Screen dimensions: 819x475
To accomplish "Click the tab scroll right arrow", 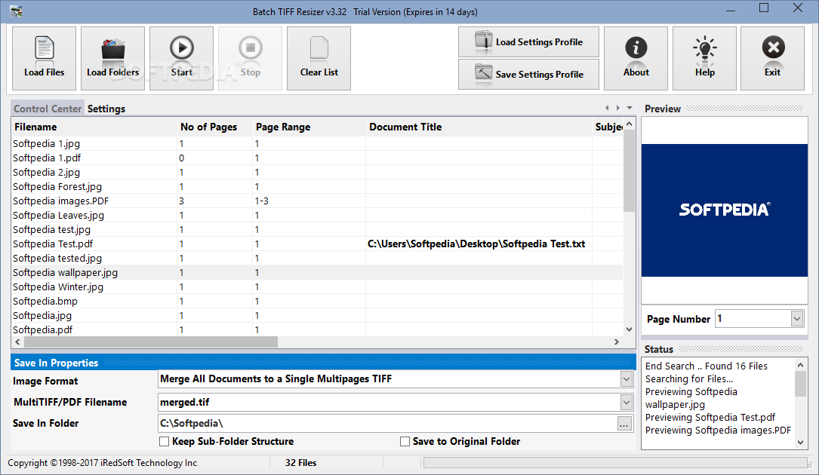I will [x=618, y=108].
